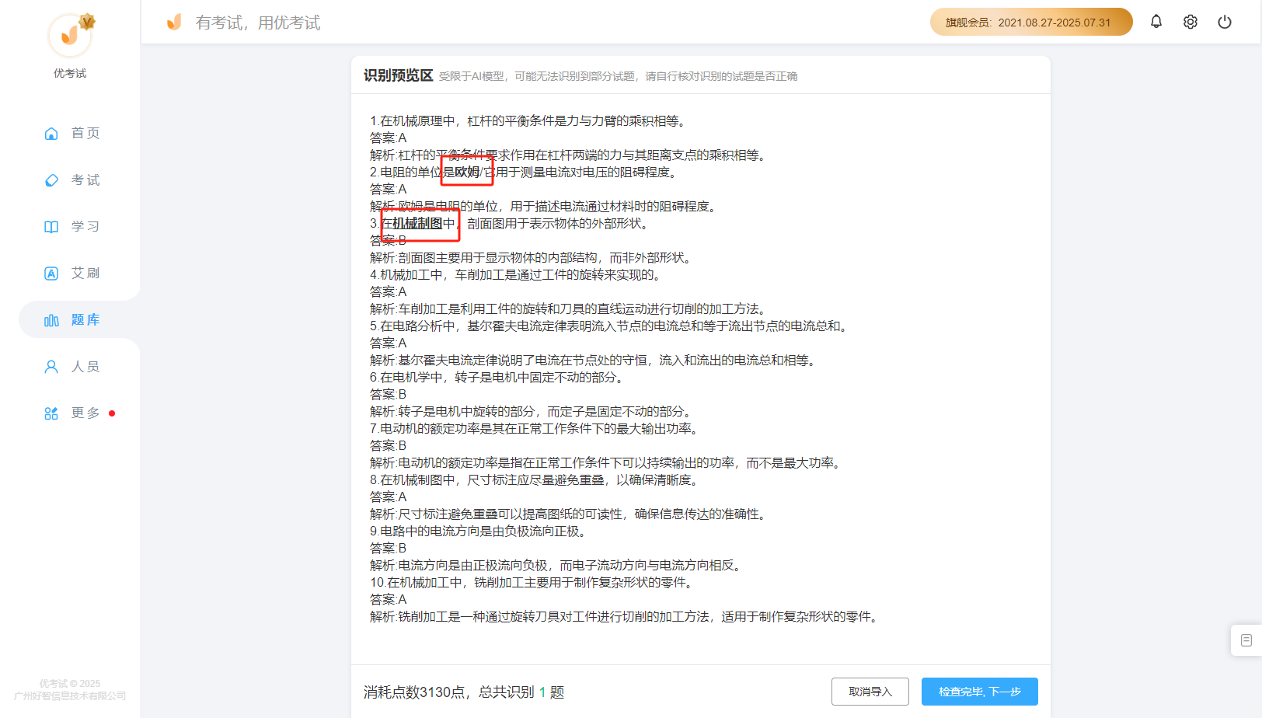Click the 旗舰会员 membership badge

tap(1031, 22)
